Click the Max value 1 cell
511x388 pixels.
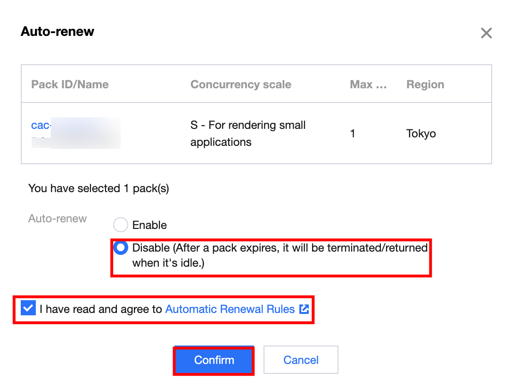(353, 134)
